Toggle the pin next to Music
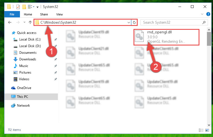The image size is (213, 137). tap(56, 66)
